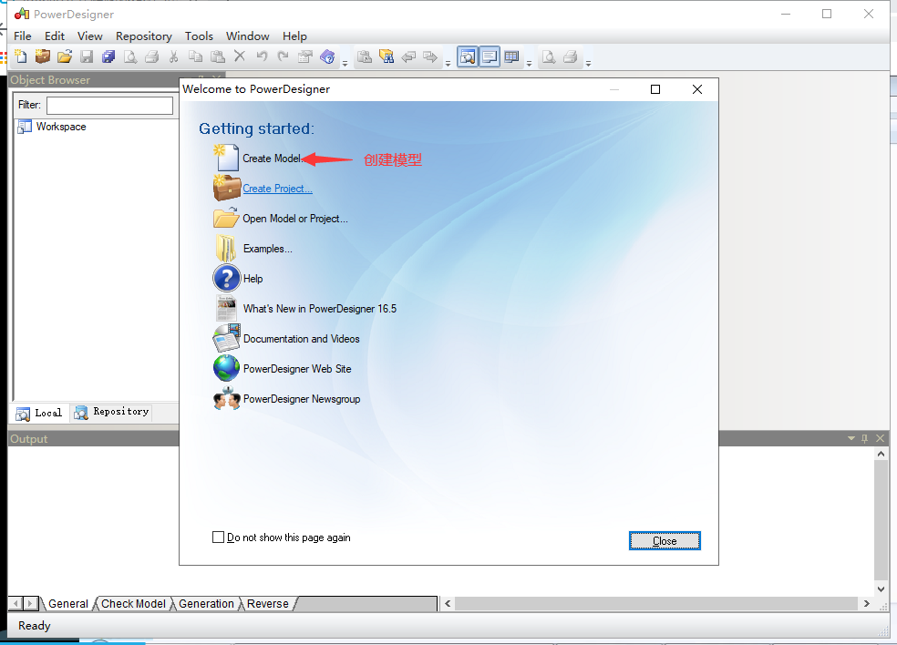The image size is (897, 645).
Task: Select the Generation output tab
Action: point(207,604)
